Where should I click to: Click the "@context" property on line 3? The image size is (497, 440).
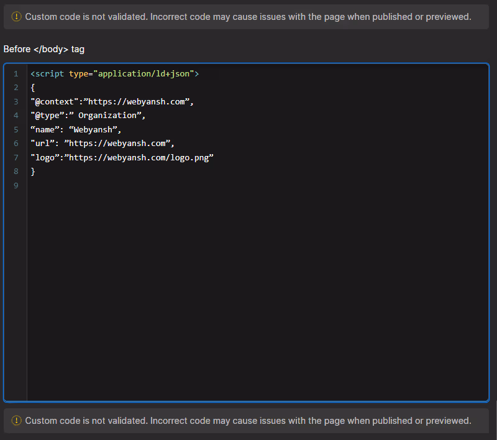pos(55,101)
